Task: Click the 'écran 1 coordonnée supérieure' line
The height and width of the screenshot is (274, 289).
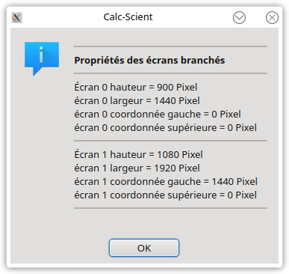Action: click(x=166, y=195)
